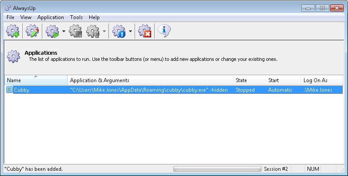Screen dimensions: 348x176
Task: Open the File menu
Action: pos(10,17)
